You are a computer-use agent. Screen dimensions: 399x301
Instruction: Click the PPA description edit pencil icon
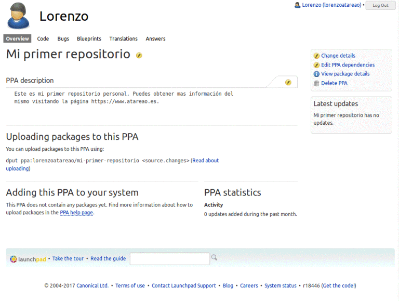tap(288, 83)
